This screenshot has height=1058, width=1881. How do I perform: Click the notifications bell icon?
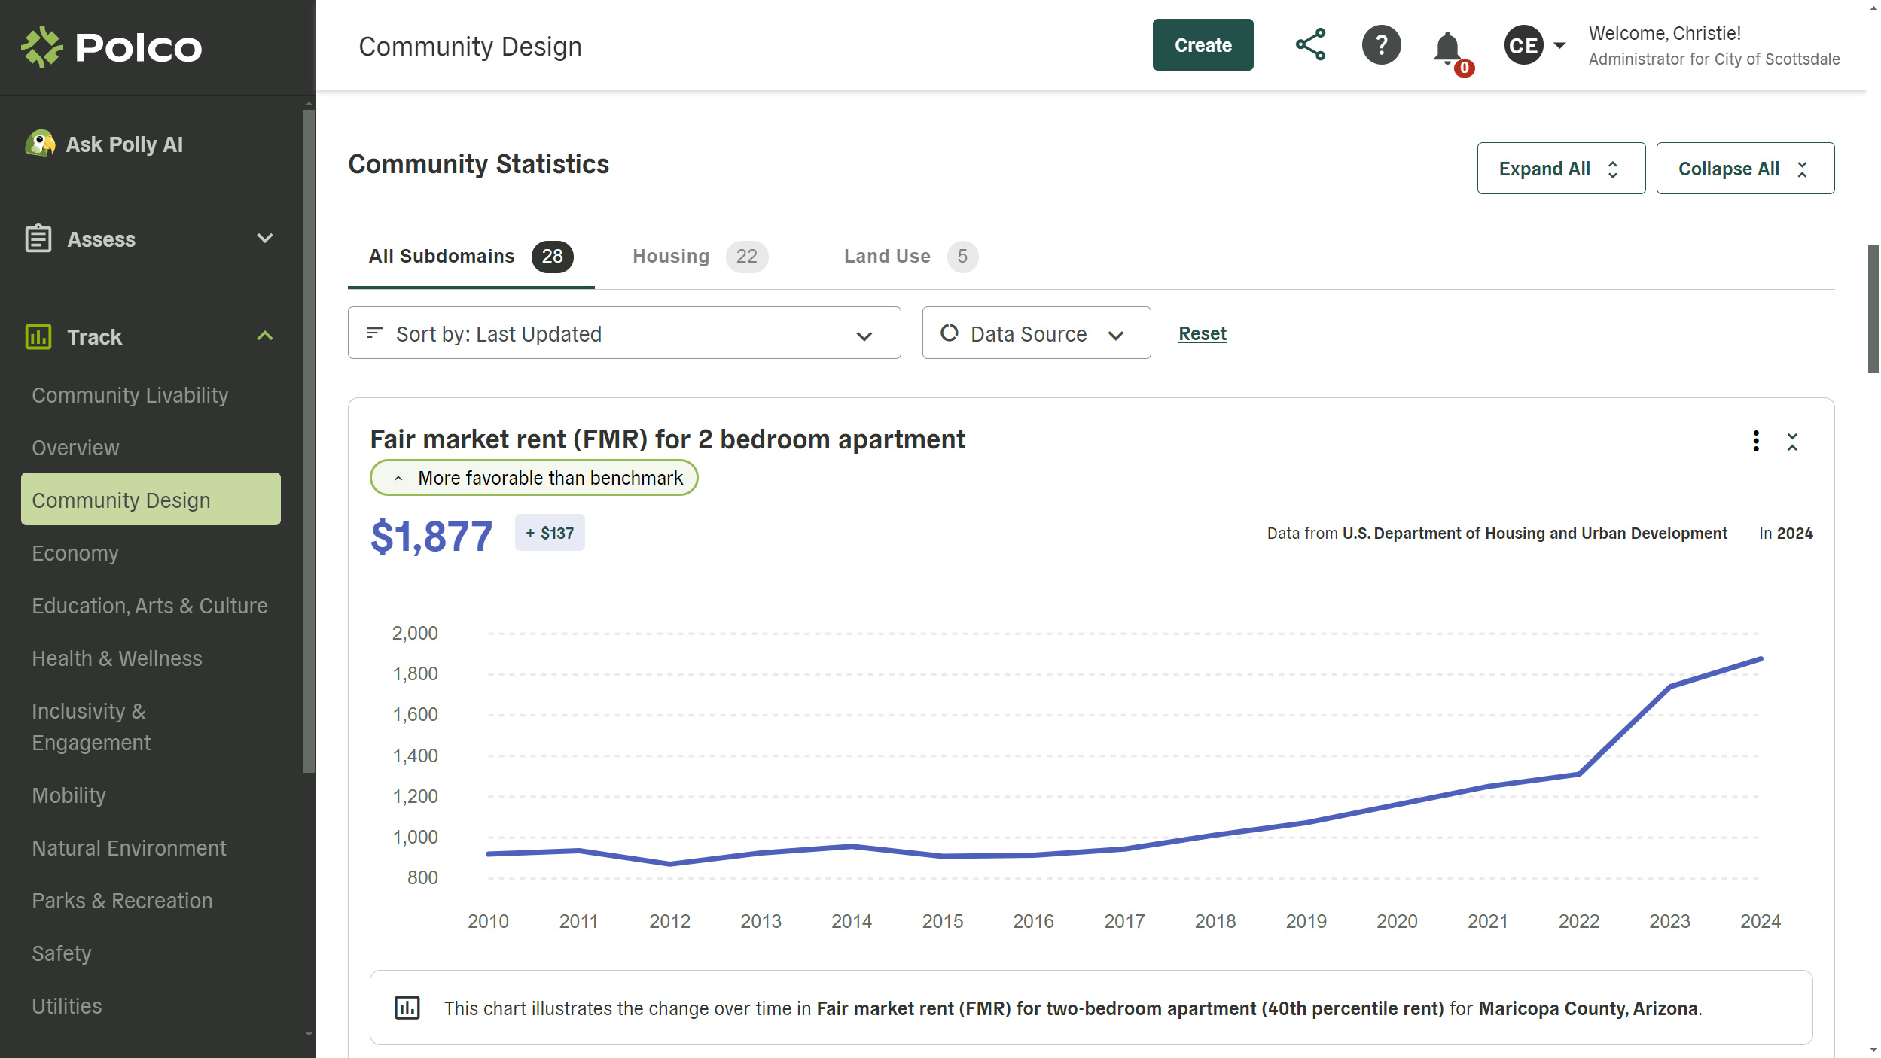pyautogui.click(x=1448, y=45)
